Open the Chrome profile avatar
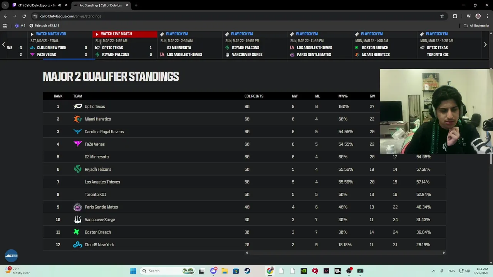This screenshot has height=277, width=493. click(478, 16)
